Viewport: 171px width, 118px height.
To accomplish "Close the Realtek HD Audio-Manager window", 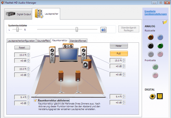I will coord(167,2).
